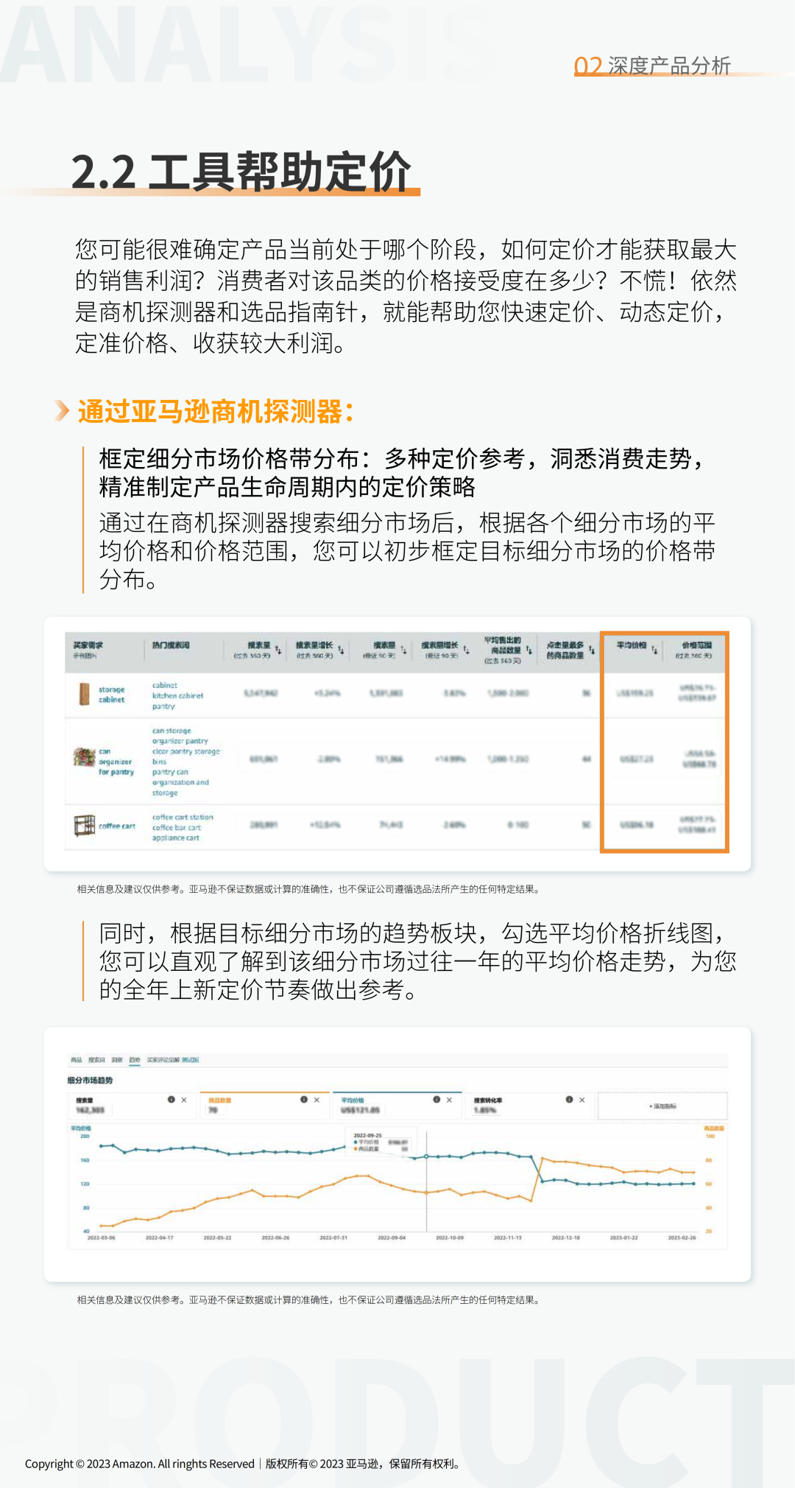
Task: Click the 2023-01-22 axis label
Action: (x=624, y=1238)
